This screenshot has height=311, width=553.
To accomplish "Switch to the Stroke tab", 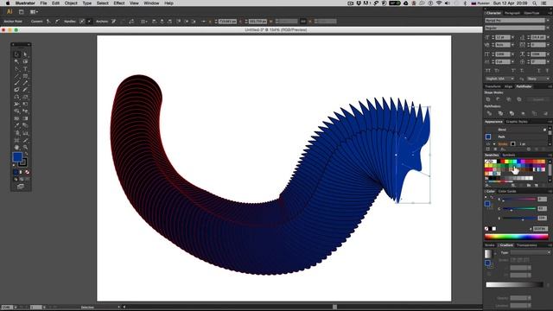I will (490, 245).
